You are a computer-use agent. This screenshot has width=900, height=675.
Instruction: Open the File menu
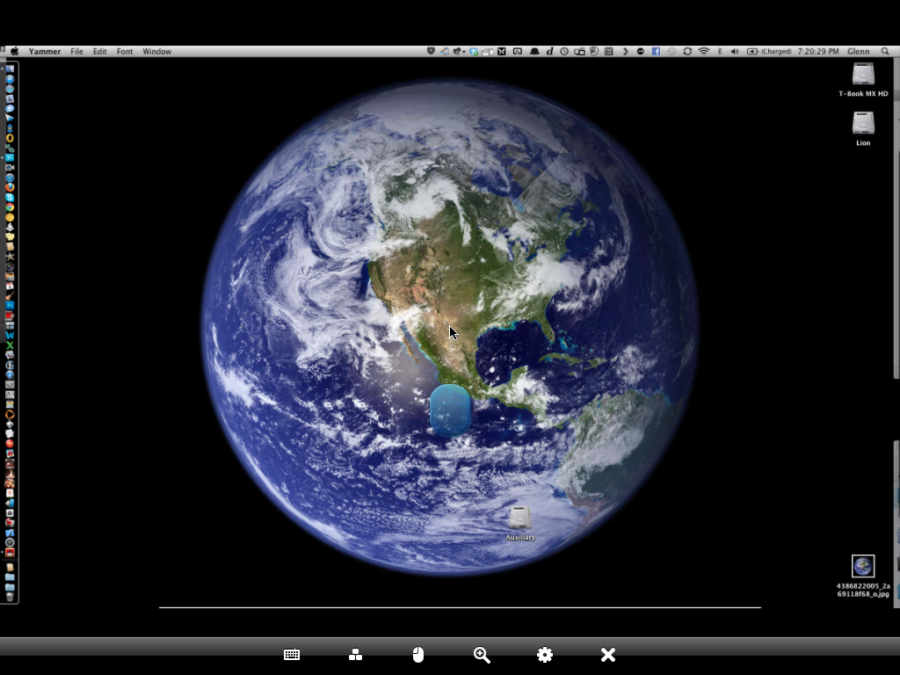76,52
